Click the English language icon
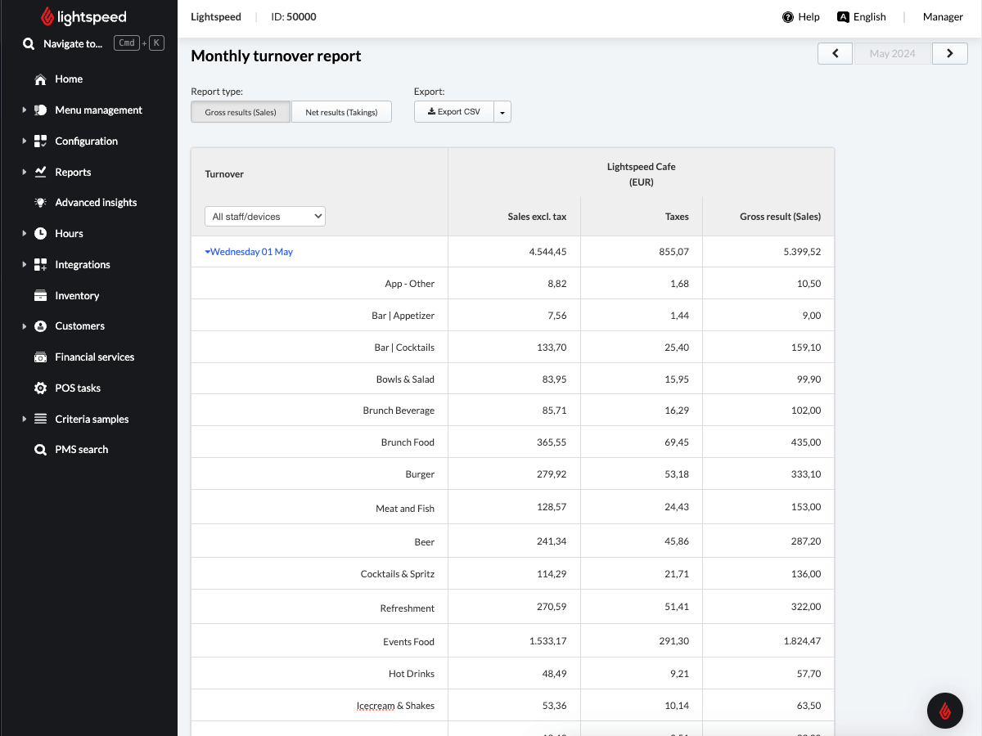This screenshot has width=982, height=736. 843,17
